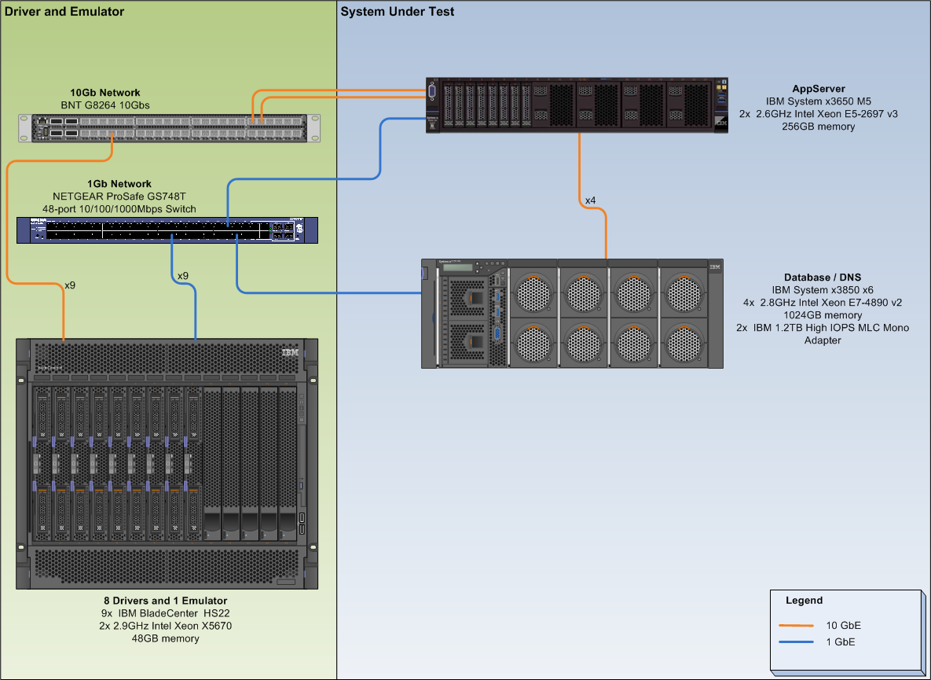This screenshot has width=931, height=680.
Task: Click the "AppServer" title label
Action: (x=819, y=89)
